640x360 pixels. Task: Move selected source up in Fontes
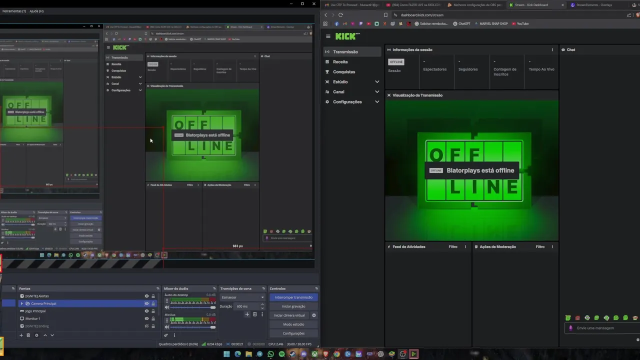click(x=45, y=335)
